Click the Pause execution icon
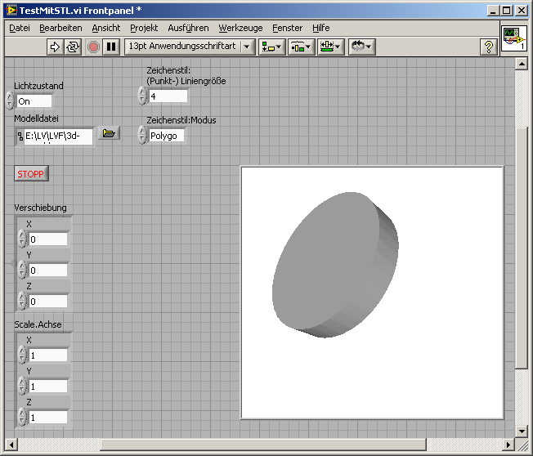This screenshot has height=456, width=533. pyautogui.click(x=111, y=47)
